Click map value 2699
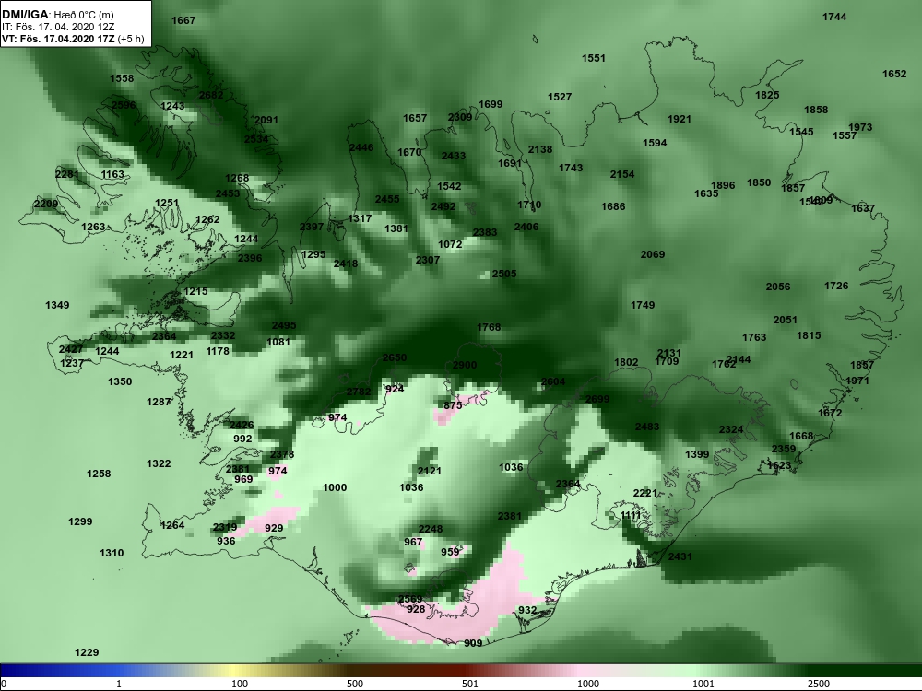 point(597,399)
